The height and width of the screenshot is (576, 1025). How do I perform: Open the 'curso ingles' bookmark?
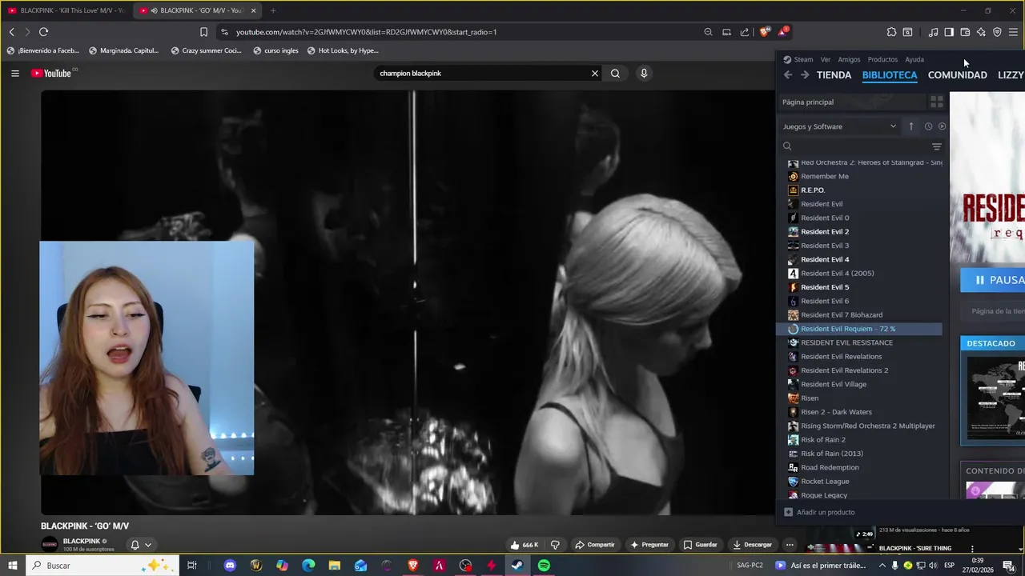pos(275,50)
